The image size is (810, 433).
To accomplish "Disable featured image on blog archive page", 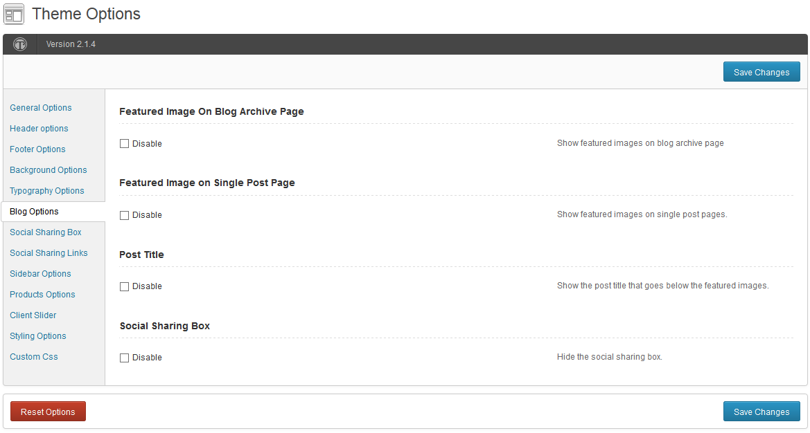I will pos(125,144).
